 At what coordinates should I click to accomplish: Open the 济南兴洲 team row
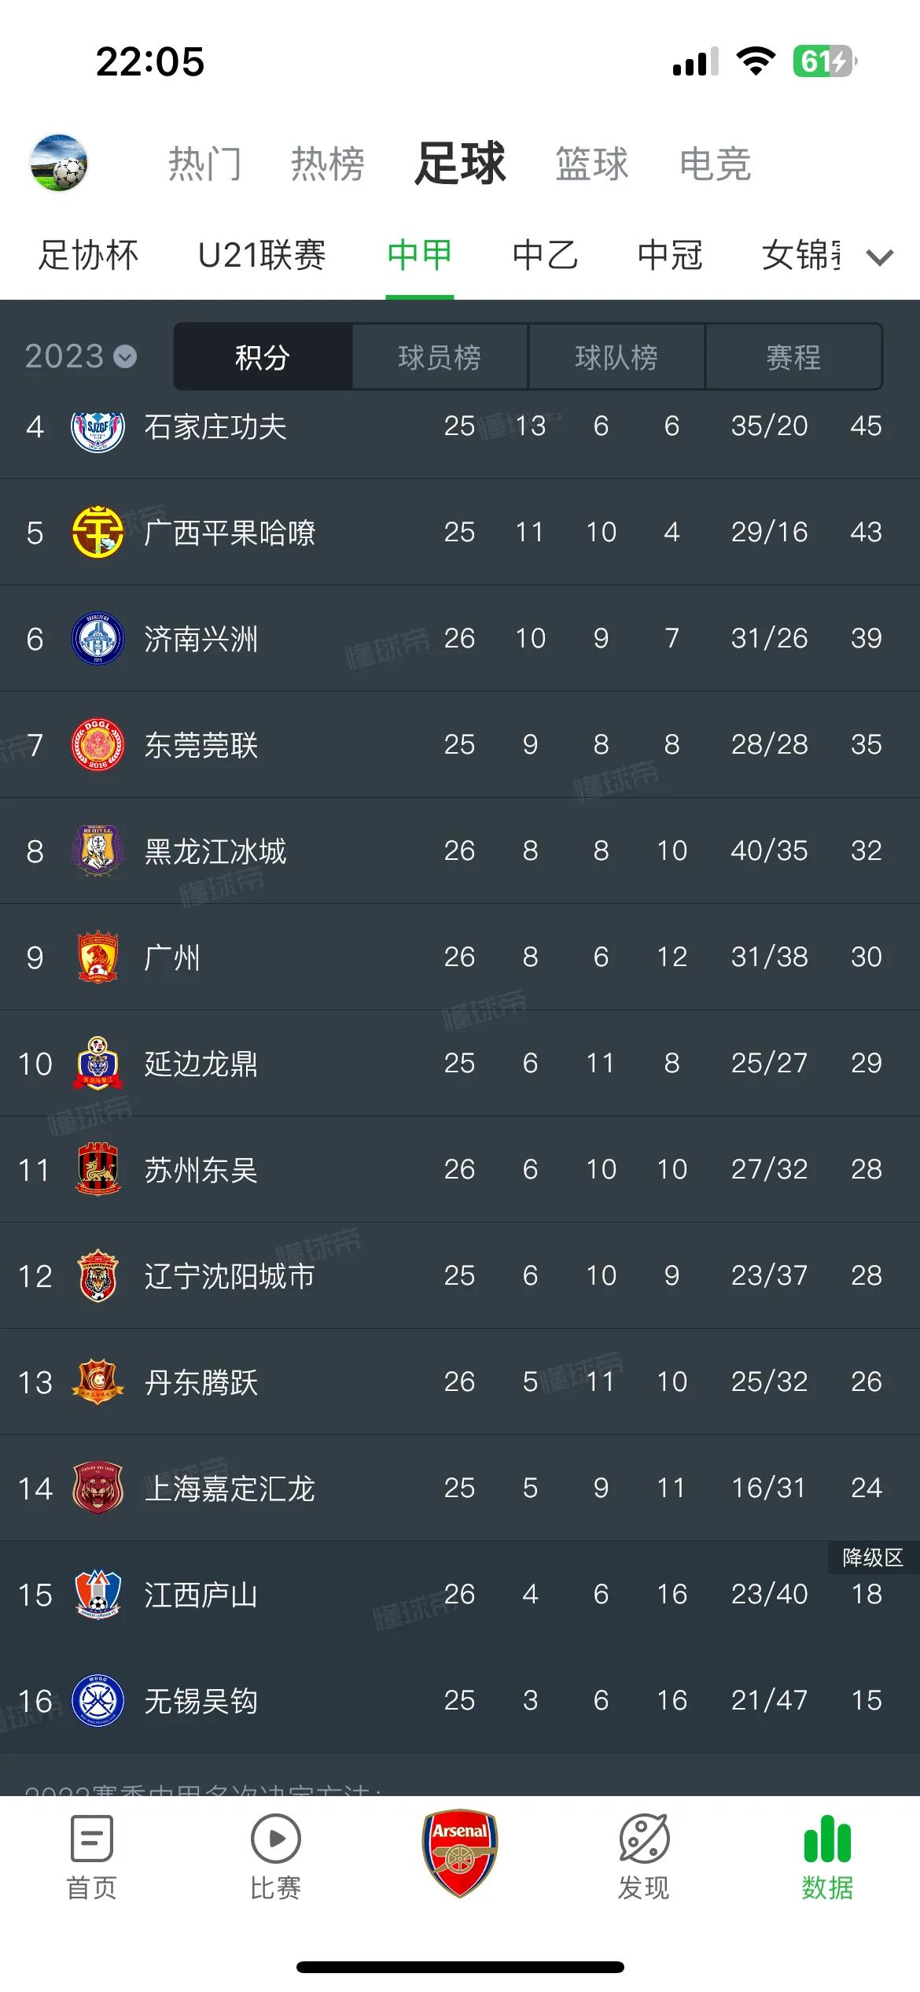point(460,638)
